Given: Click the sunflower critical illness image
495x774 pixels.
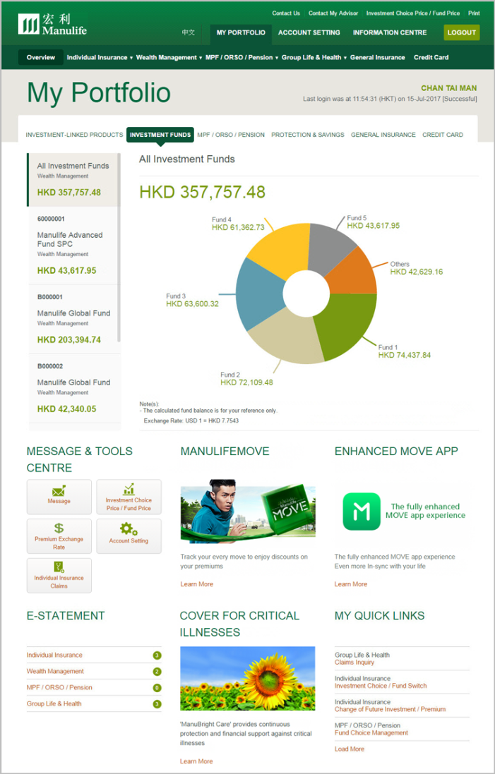Looking at the screenshot, I should point(247,678).
